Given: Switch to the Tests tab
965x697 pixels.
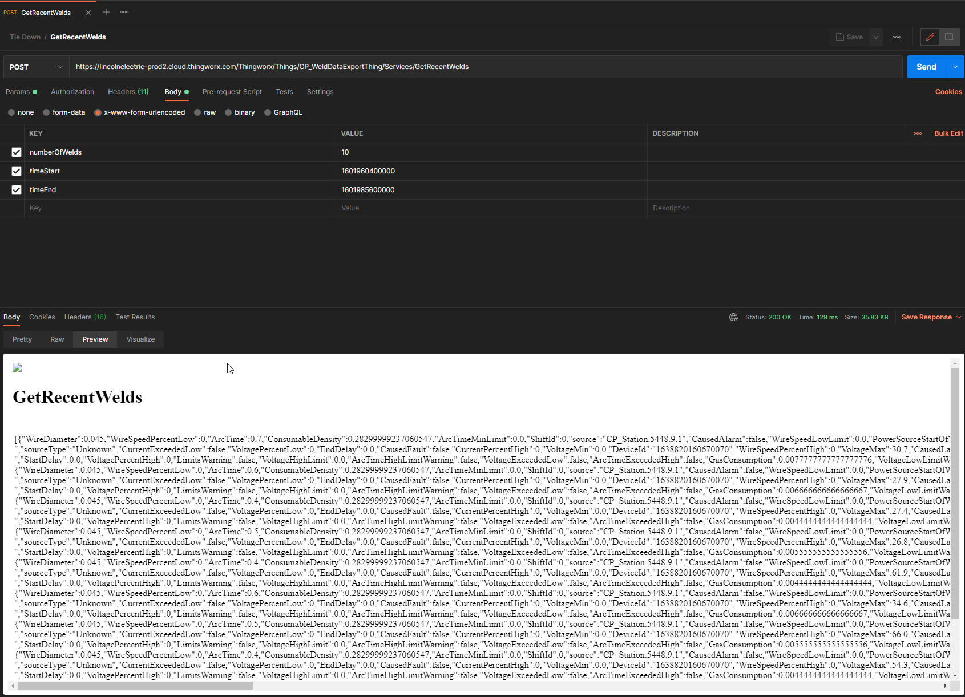Looking at the screenshot, I should pos(284,92).
